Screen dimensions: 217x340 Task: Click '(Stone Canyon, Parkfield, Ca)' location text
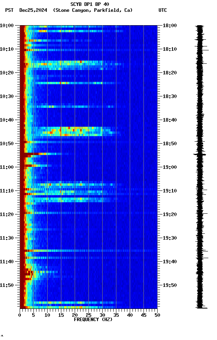click(93, 10)
